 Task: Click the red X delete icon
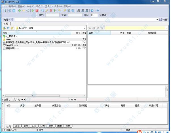(51, 10)
